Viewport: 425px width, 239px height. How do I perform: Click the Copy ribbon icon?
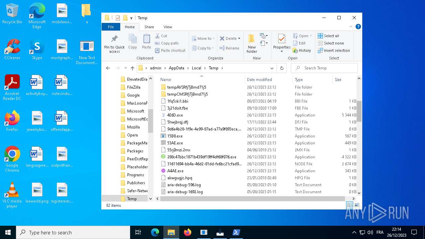pos(132,42)
